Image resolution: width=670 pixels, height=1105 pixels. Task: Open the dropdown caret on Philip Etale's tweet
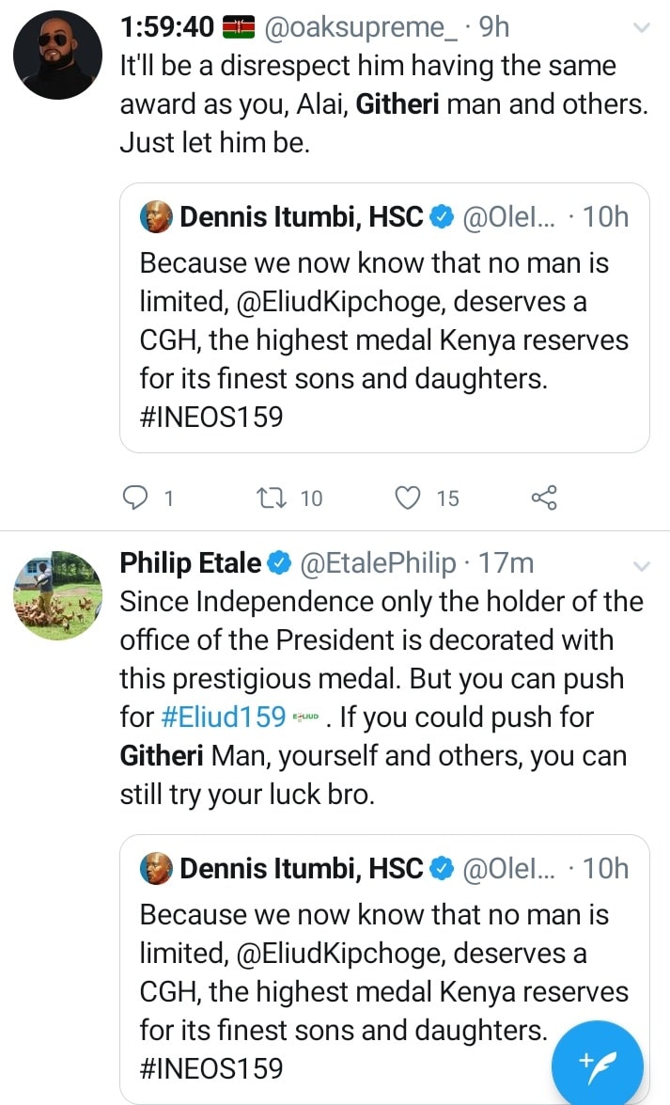(641, 565)
